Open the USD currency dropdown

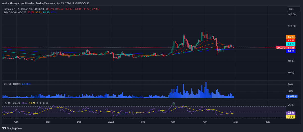pos(291,9)
